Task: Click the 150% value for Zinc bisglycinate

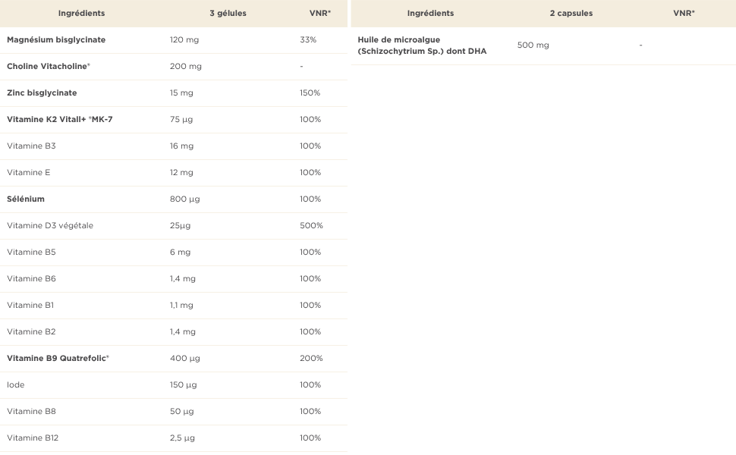Action: pos(310,93)
